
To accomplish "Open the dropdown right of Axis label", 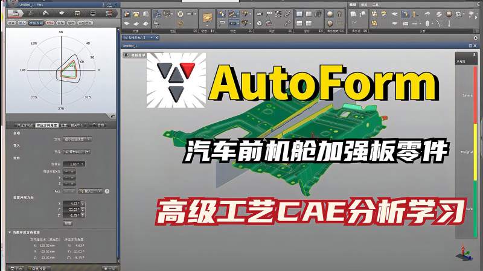I will pos(90,191).
